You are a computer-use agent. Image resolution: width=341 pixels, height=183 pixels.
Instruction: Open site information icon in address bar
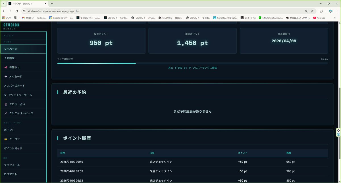coord(24,11)
